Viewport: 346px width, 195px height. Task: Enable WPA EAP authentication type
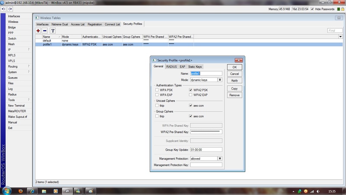[x=157, y=94]
